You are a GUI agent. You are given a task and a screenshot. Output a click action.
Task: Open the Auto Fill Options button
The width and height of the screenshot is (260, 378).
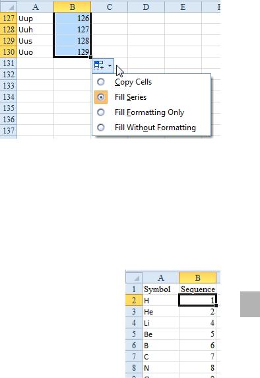[103, 65]
